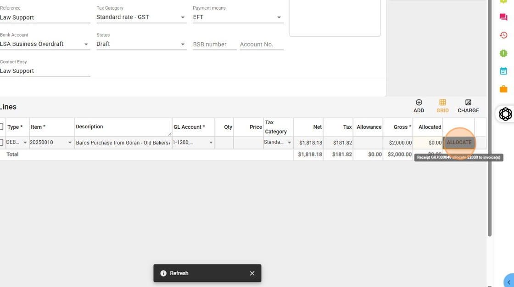514x287 pixels.
Task: Click the Refresh toast text
Action: point(179,273)
